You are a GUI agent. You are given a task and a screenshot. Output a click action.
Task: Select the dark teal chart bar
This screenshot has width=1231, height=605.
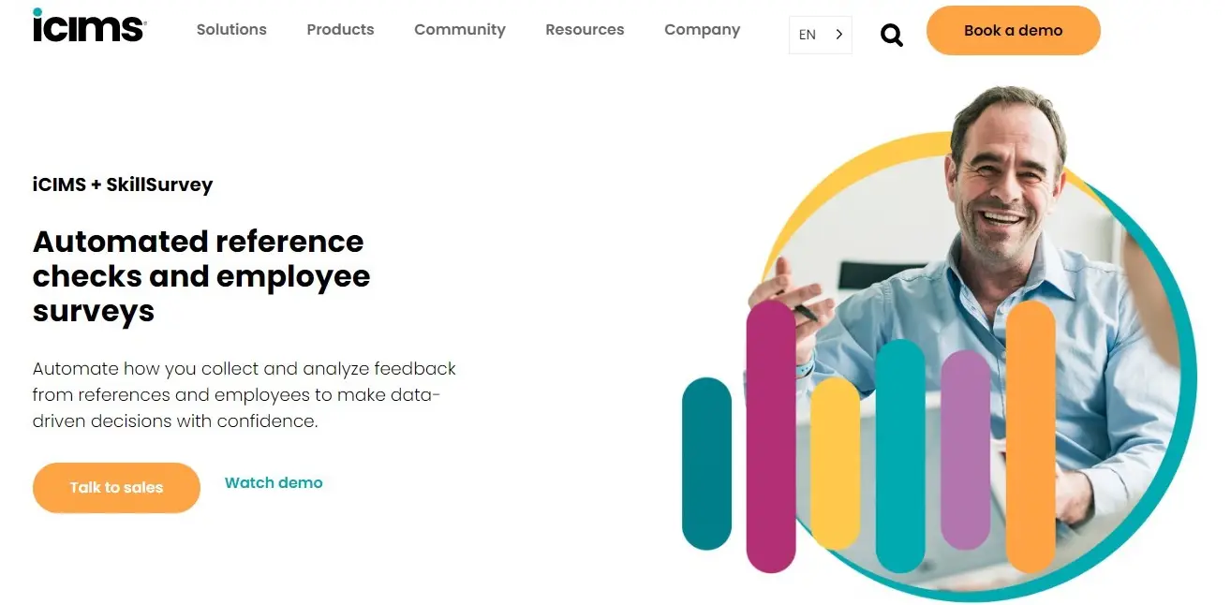[706, 464]
